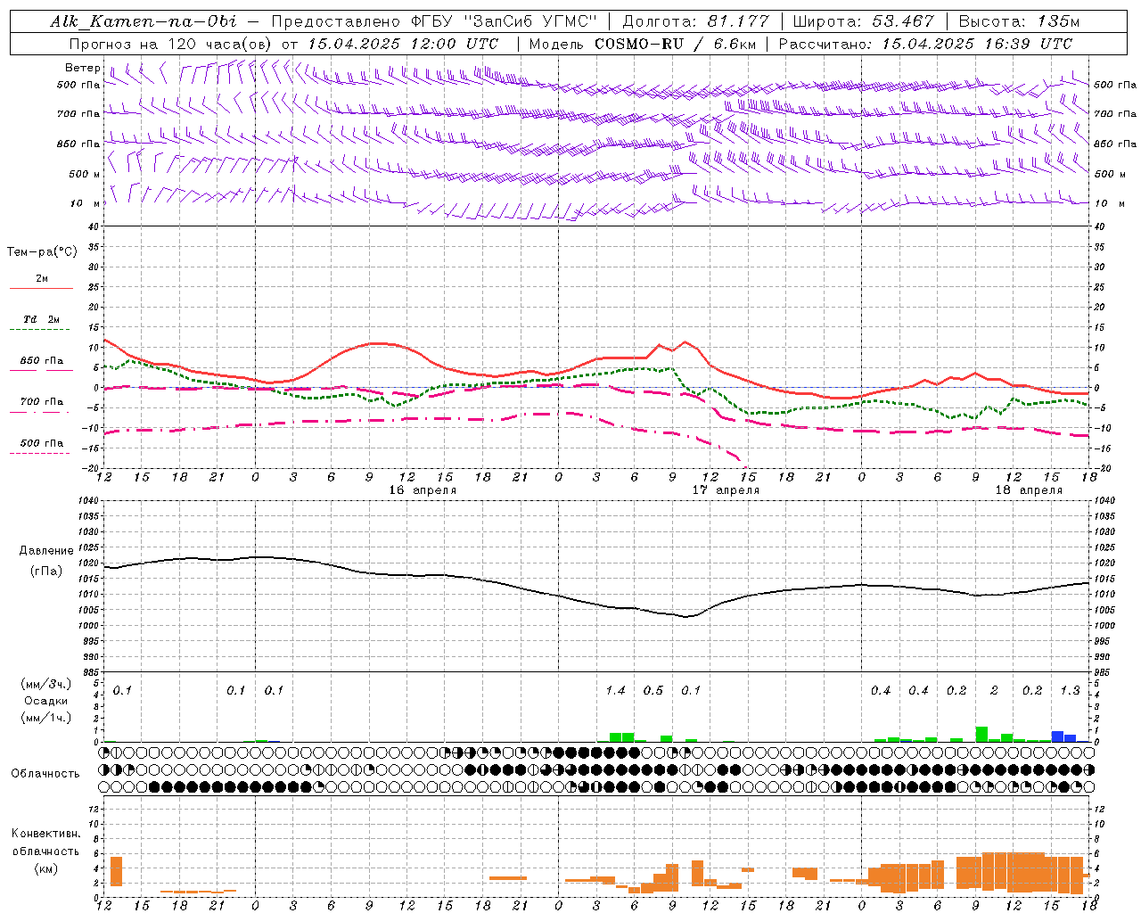This screenshot has width=1141, height=913.
Task: Click the Тем-ра(°C) temperature axis title
Action: coord(42,252)
